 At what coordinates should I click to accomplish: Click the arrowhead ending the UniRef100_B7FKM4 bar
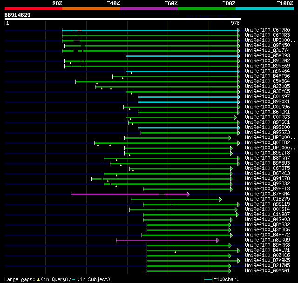188,194
